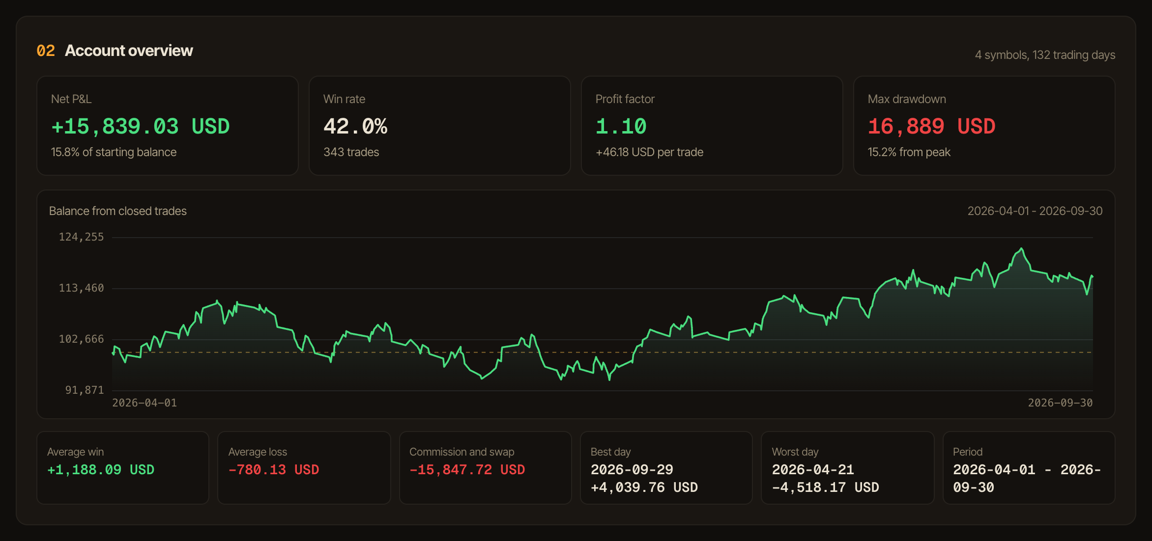This screenshot has height=541, width=1152.
Task: Click Worst day date 2026-04-21
Action: pos(813,470)
